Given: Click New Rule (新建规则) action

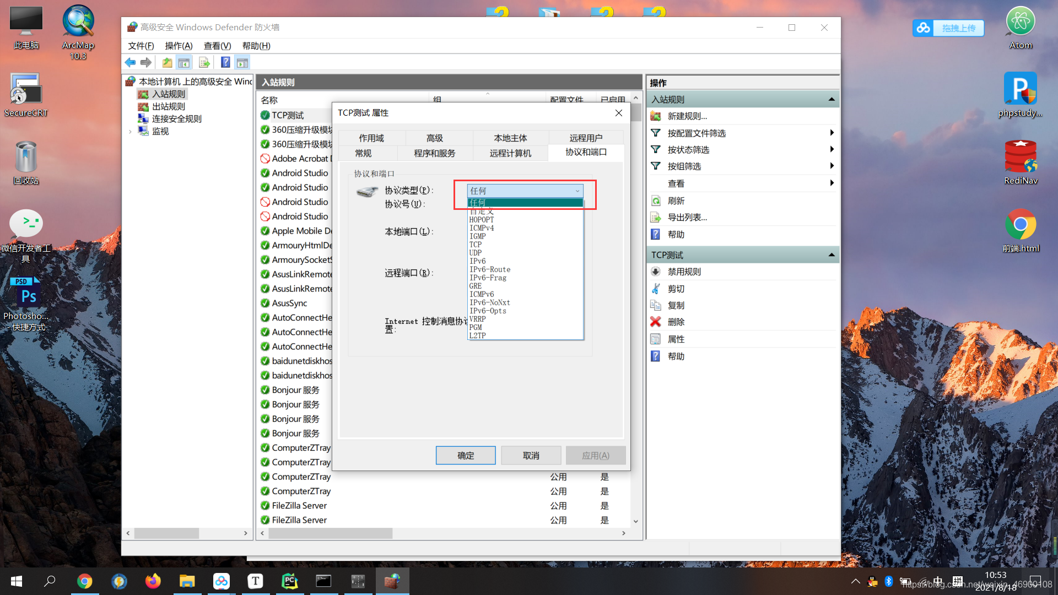Looking at the screenshot, I should tap(687, 116).
